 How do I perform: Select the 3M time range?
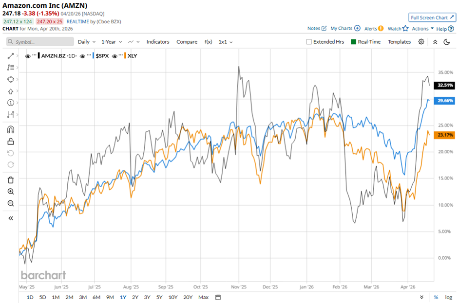coord(83,297)
